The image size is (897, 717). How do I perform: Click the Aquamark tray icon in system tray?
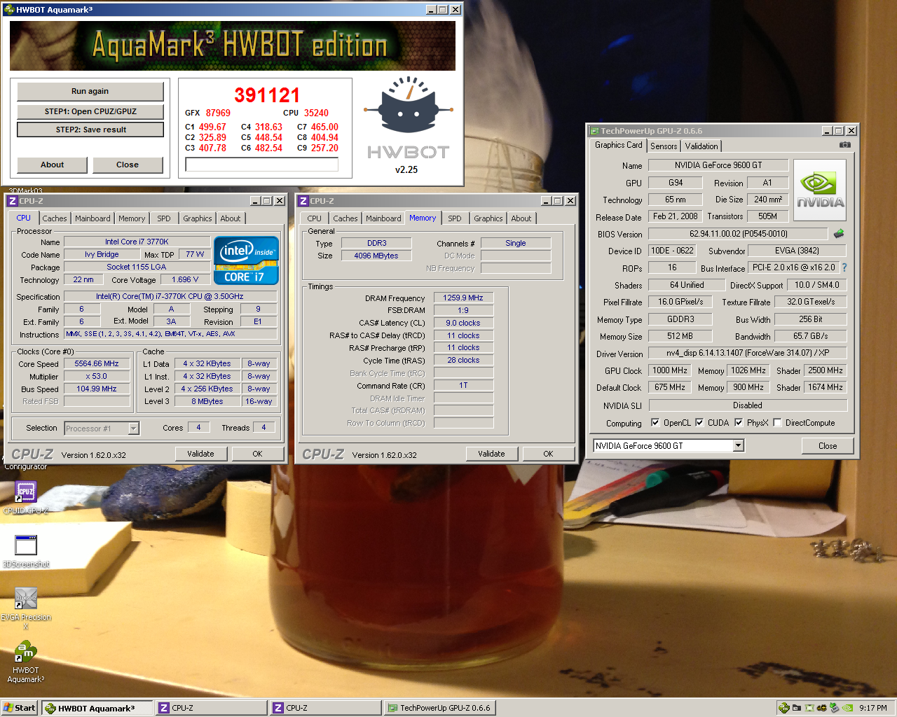point(784,708)
